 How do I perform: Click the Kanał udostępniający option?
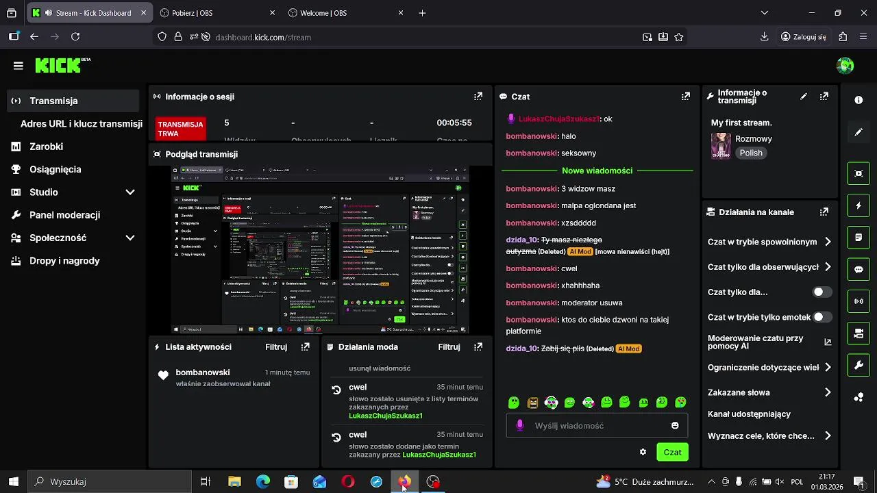coord(749,414)
